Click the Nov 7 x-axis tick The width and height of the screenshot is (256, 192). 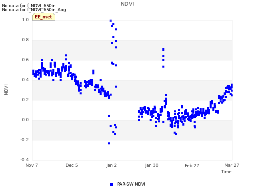(x=32, y=165)
